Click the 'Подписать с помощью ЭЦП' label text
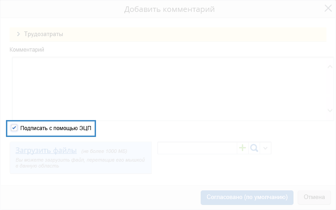This screenshot has width=336, height=210. pos(56,128)
